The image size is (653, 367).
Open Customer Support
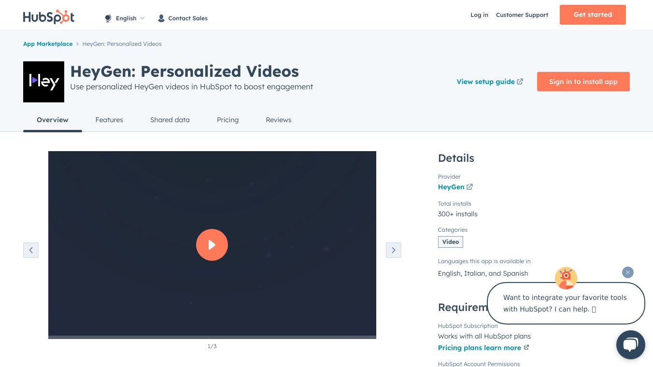click(522, 15)
